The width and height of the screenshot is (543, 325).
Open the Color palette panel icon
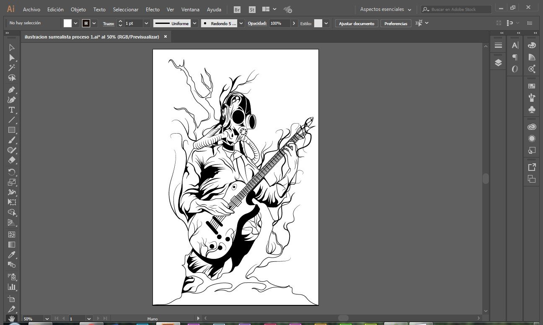[532, 45]
